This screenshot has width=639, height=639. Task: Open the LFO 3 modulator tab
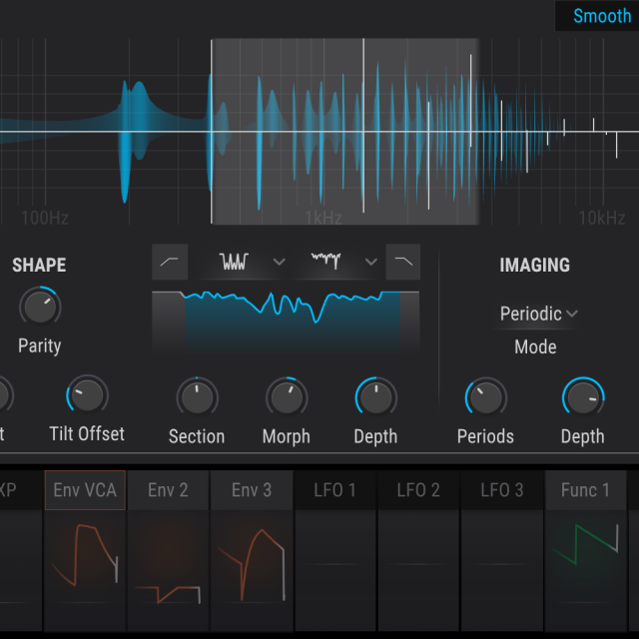click(502, 490)
